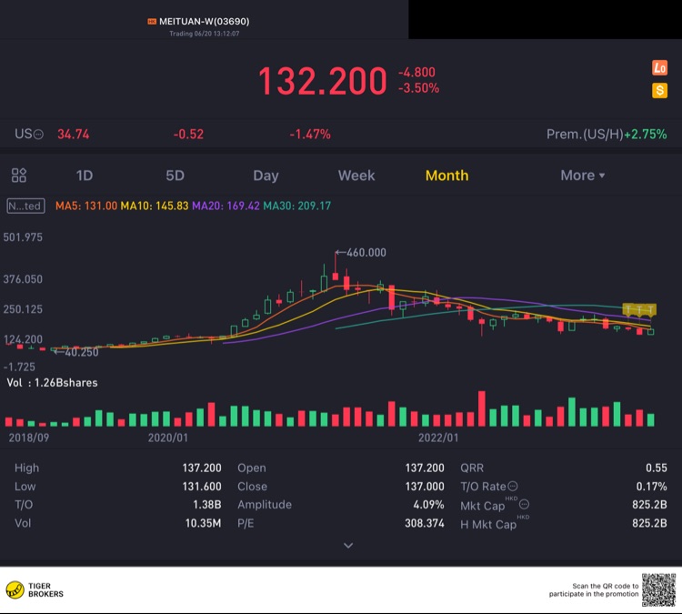Viewport: 682px width, 614px height.
Task: Tap the Trading 06/20 13:12:07 status
Action: pos(204,34)
